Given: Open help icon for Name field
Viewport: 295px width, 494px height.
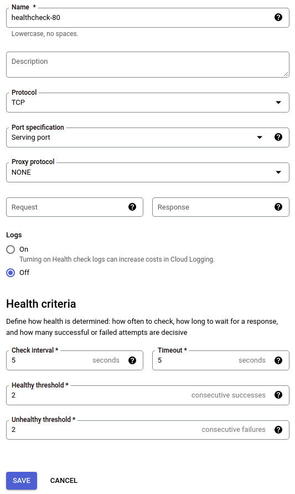Looking at the screenshot, I should pos(278,17).
